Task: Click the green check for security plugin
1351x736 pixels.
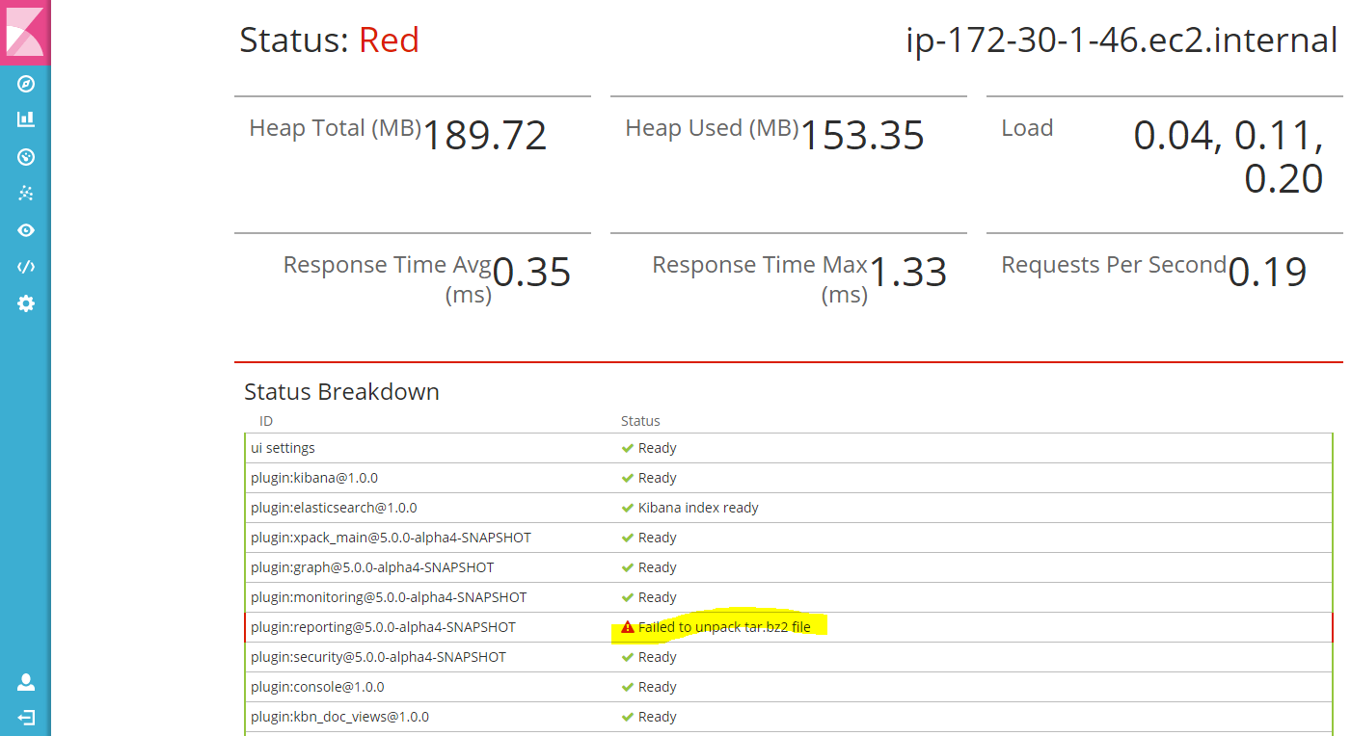Action: 628,657
